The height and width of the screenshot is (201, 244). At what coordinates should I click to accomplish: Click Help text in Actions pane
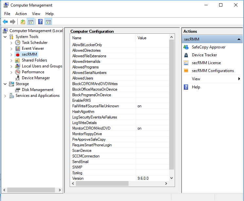pyautogui.click(x=196, y=87)
